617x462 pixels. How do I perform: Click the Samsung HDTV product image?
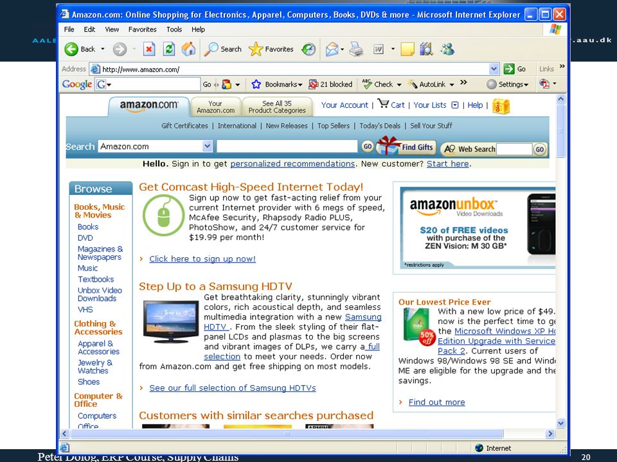tap(171, 321)
